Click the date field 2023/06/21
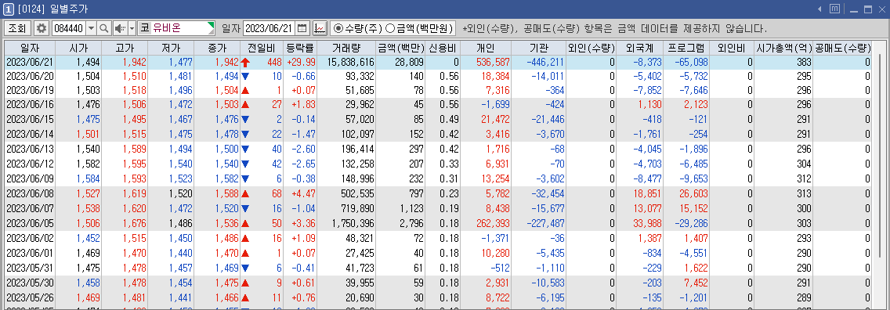Viewport: 890px width, 310px height. coord(269,27)
